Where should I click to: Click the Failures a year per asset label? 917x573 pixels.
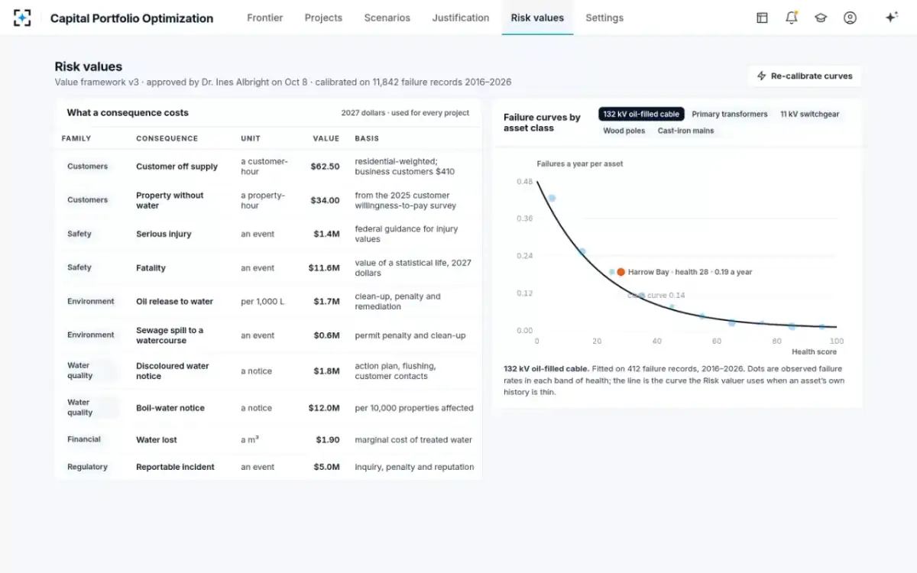click(x=579, y=163)
